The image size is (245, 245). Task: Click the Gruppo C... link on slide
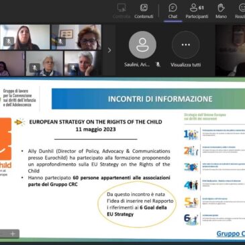pyautogui.click(x=231, y=234)
